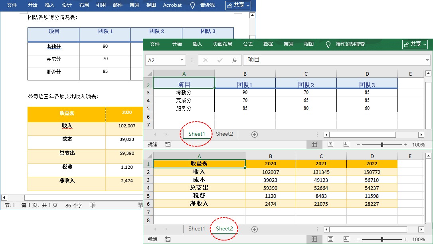Image resolution: width=433 pixels, height=244 pixels.
Task: Click the Excel formula bar showing 项目
Action: pyautogui.click(x=336, y=60)
